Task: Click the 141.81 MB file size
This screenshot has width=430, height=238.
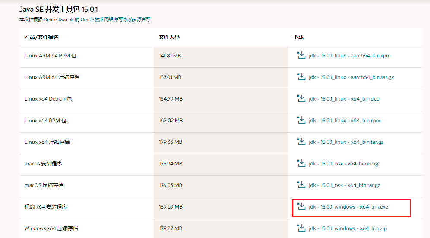Action: coord(170,56)
